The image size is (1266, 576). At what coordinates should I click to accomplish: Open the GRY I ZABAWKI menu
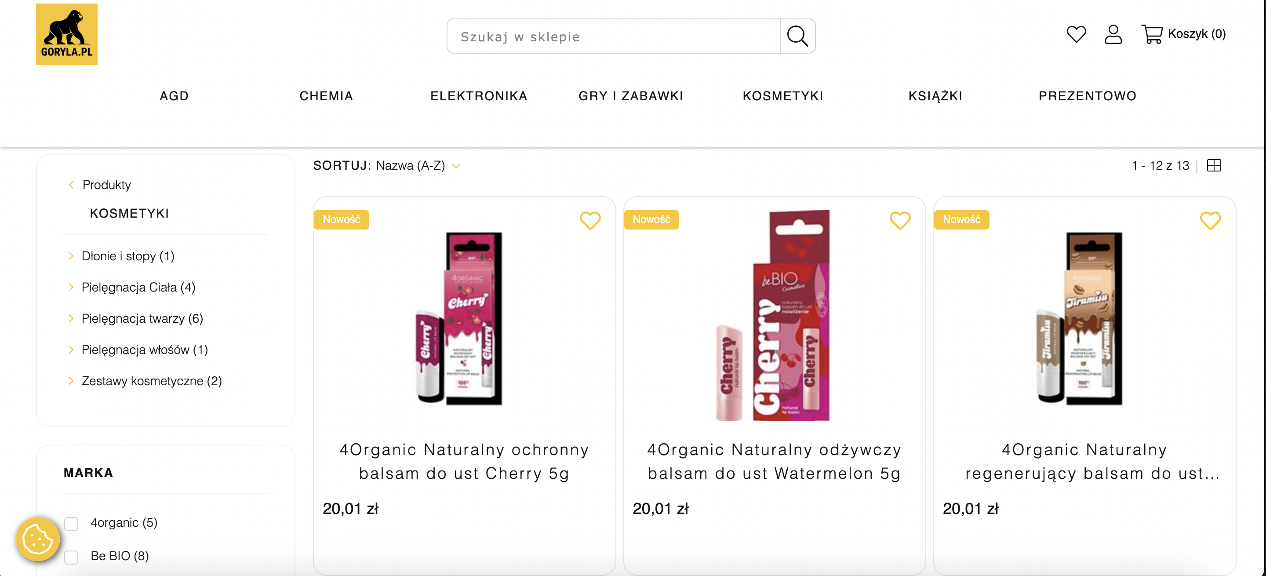point(630,96)
